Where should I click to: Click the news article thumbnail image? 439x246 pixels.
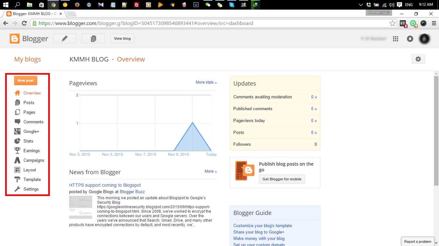(81, 207)
